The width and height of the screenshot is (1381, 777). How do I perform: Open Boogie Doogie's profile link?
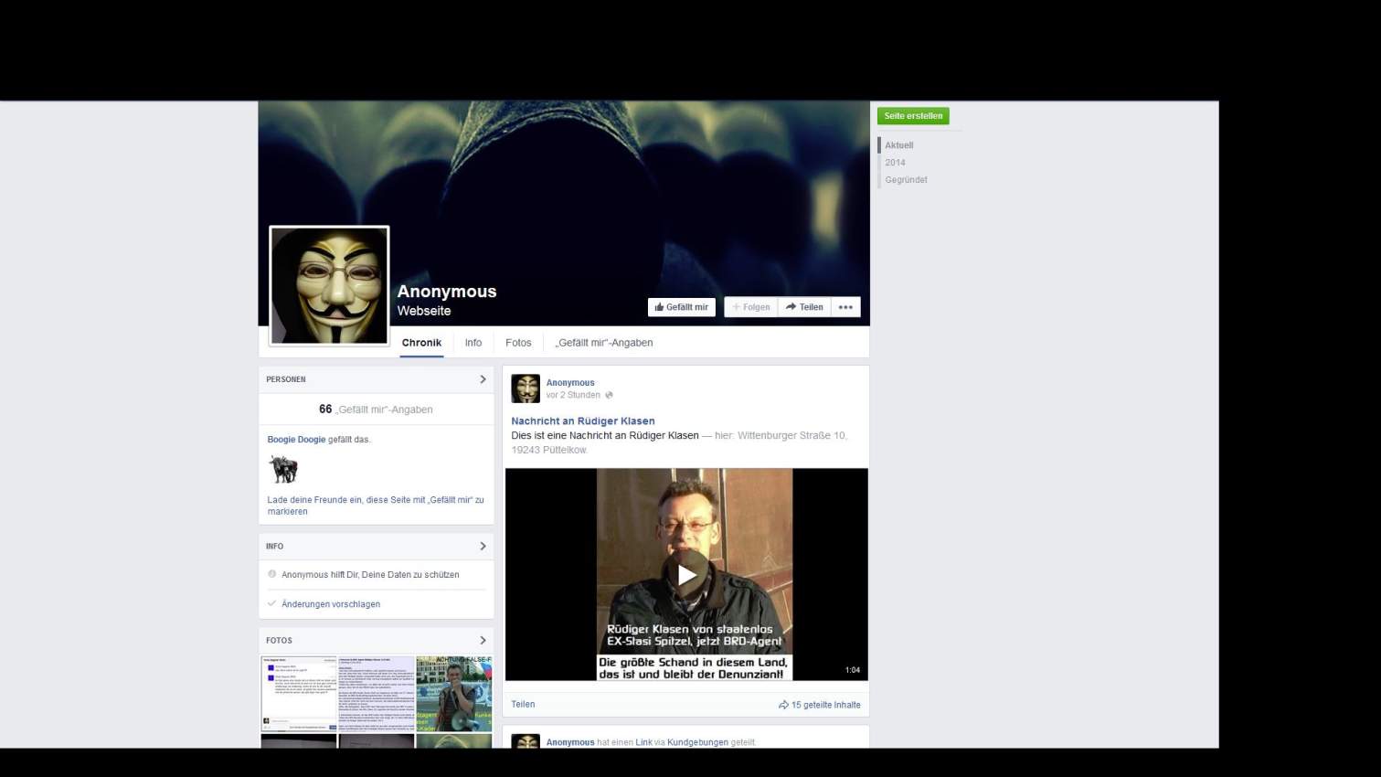[x=296, y=440]
